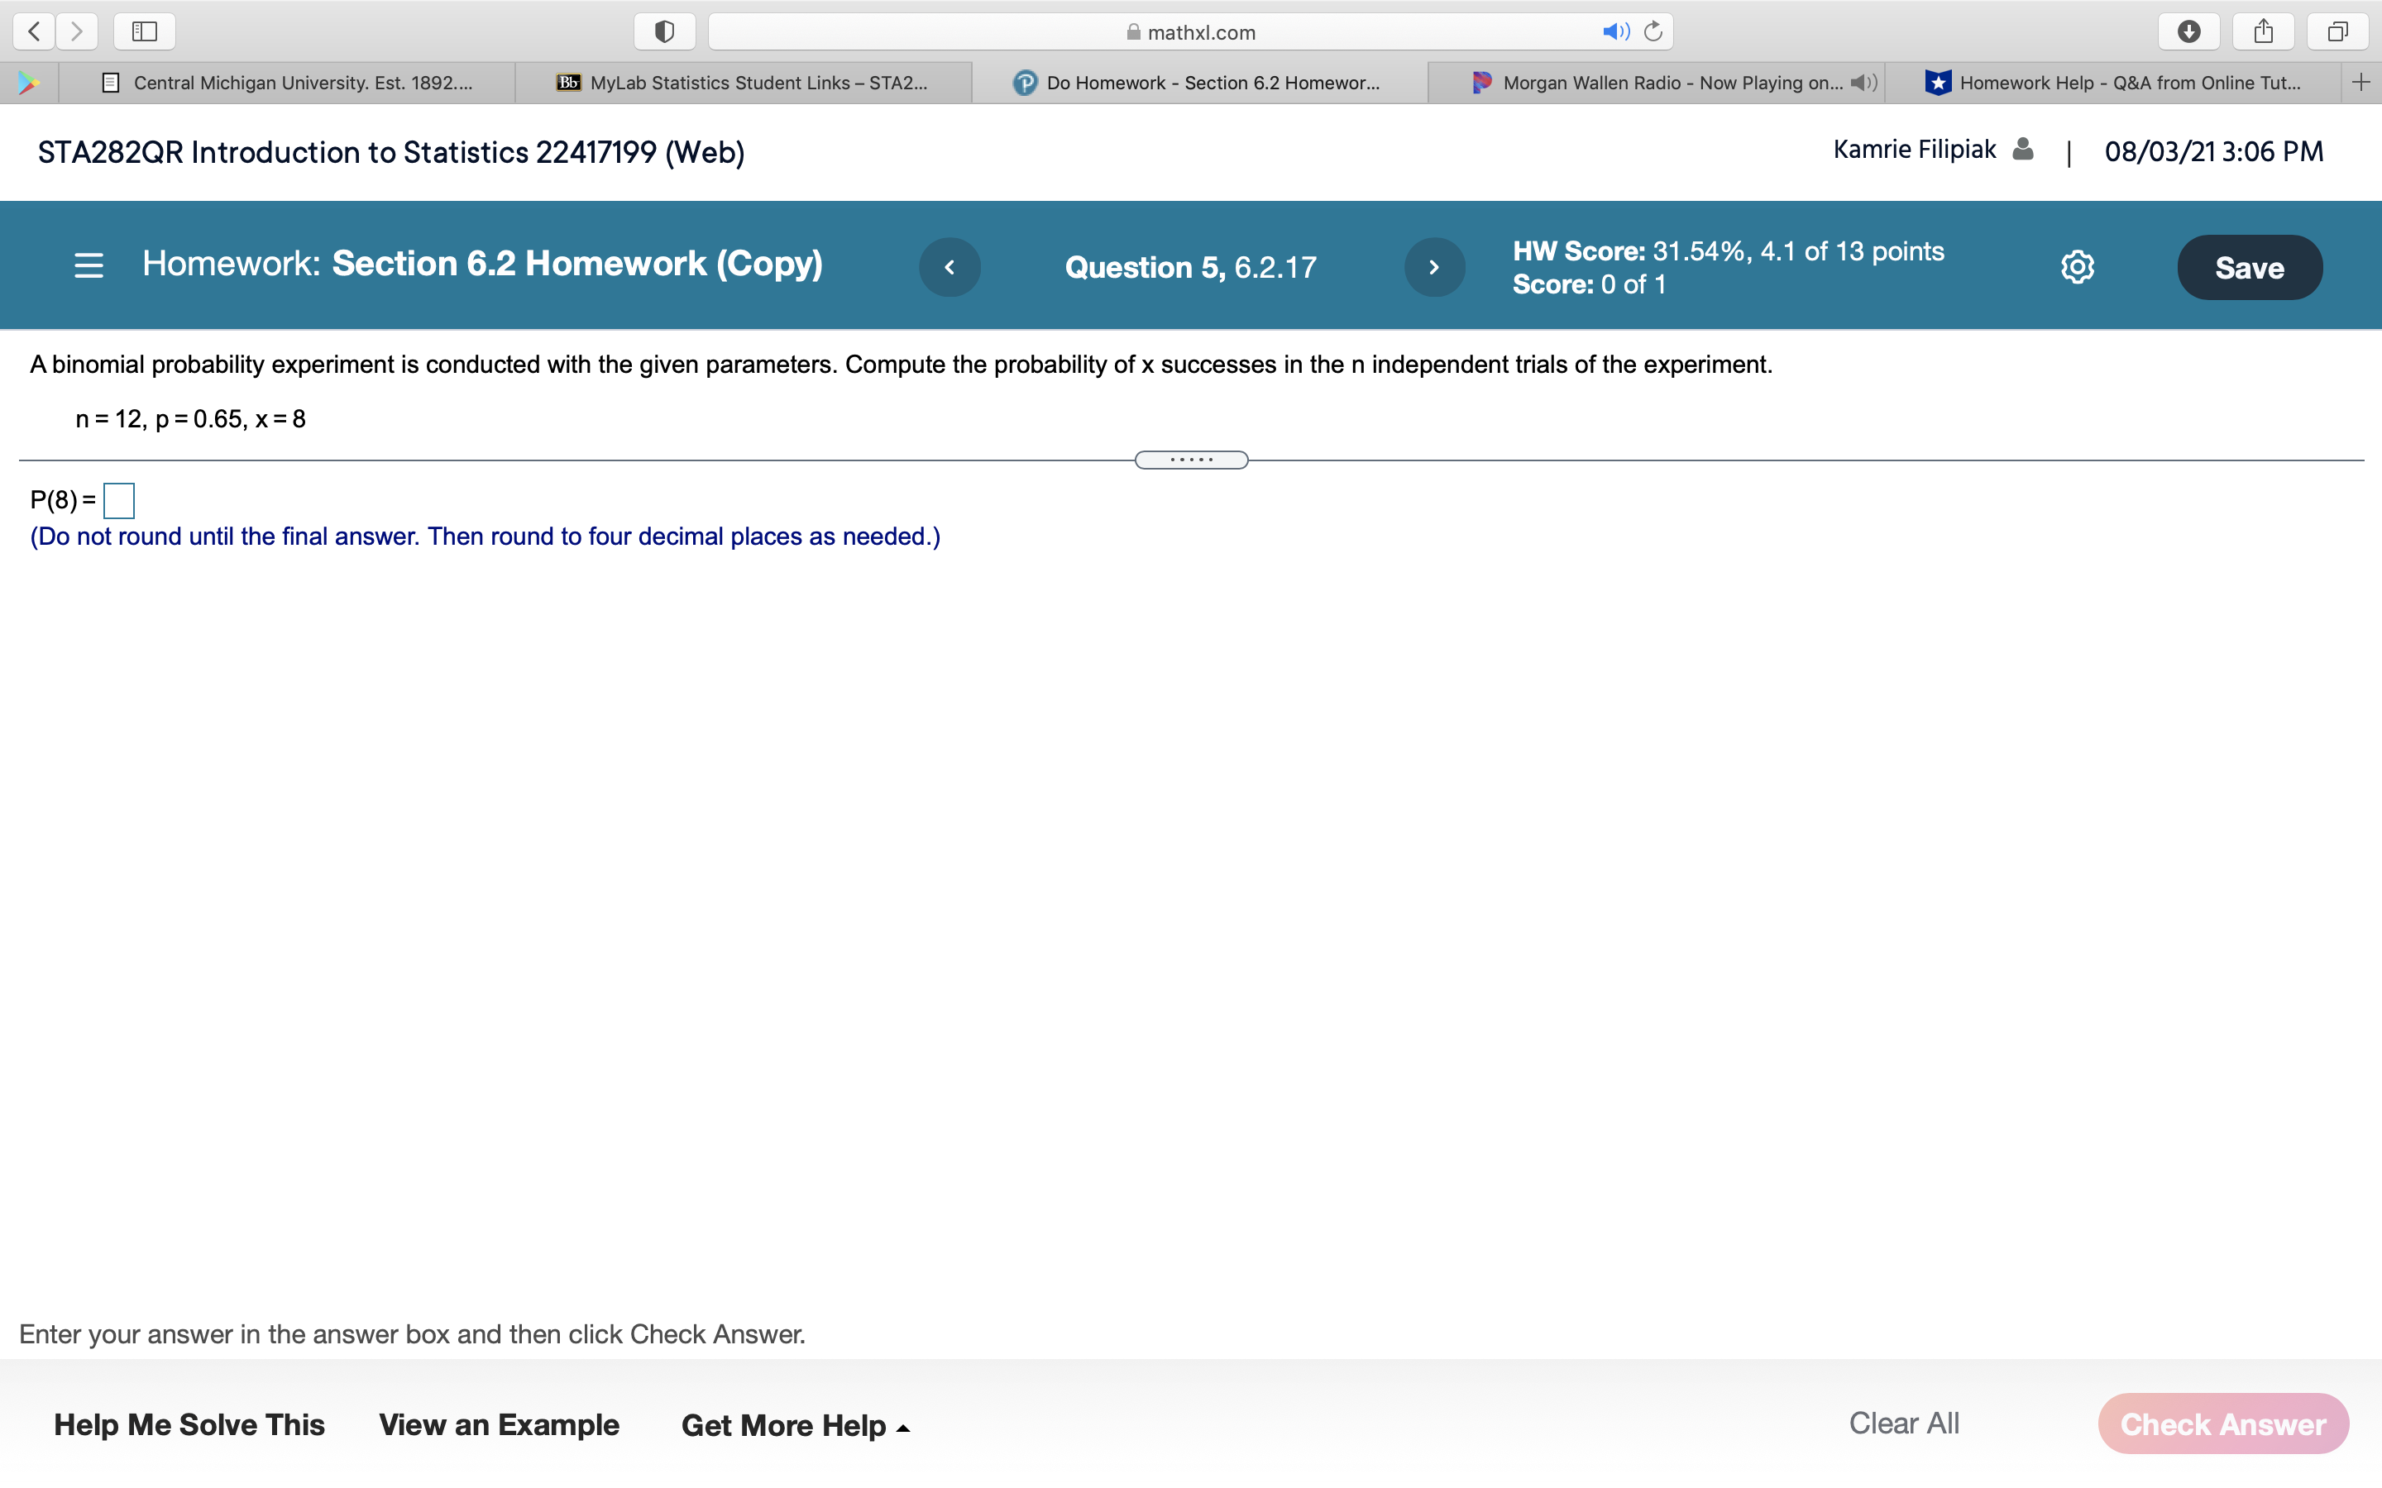Click the previous question arrow icon
This screenshot has width=2382, height=1488.
[x=950, y=265]
